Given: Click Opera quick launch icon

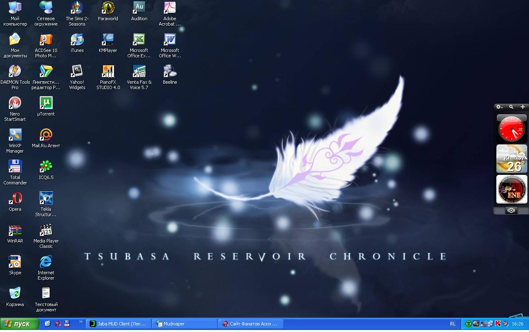Looking at the screenshot, I should tap(58, 324).
